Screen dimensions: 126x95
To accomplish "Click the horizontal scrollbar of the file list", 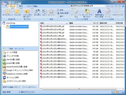I will (x=79, y=89).
